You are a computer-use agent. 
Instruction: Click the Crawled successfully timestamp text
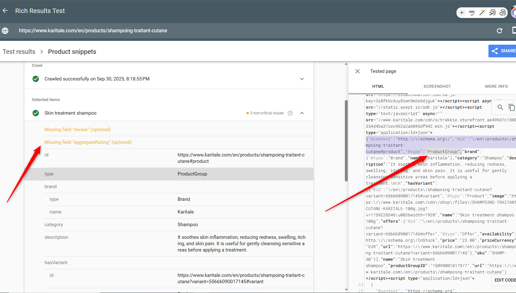tap(97, 79)
